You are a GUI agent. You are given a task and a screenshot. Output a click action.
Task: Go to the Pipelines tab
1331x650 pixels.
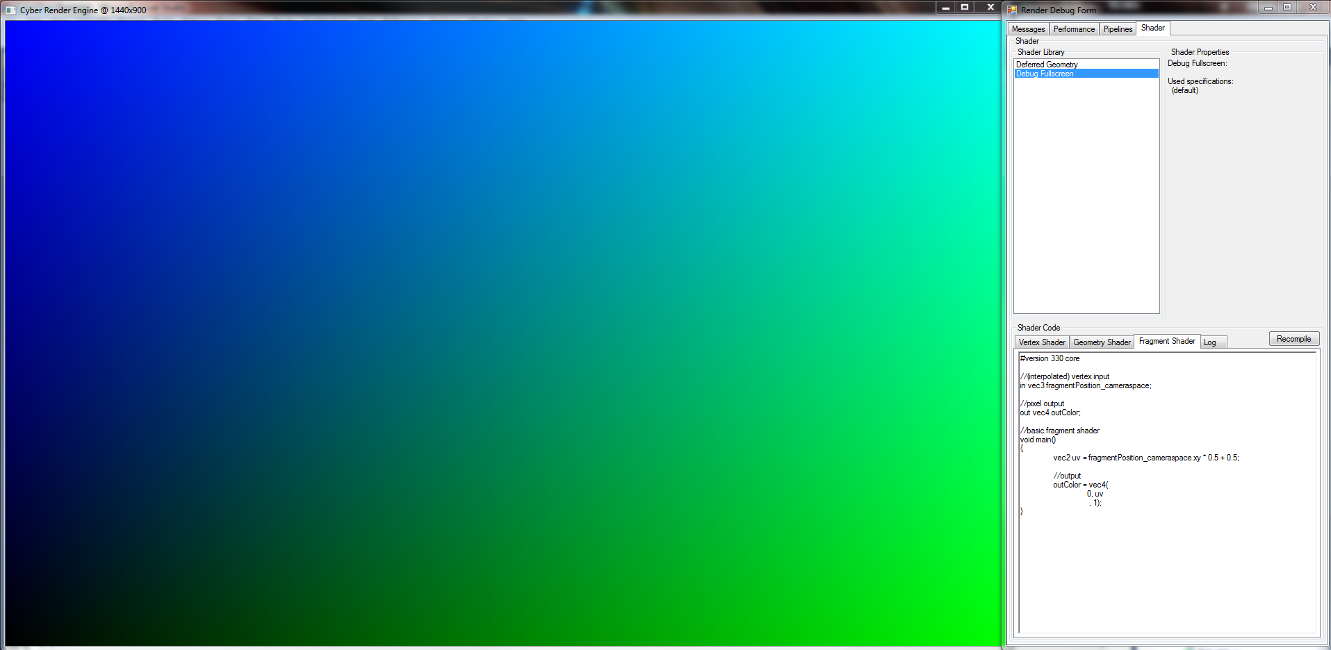point(1118,29)
